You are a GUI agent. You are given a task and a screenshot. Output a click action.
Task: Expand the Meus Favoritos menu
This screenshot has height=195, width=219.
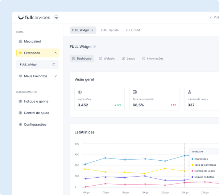pyautogui.click(x=55, y=76)
